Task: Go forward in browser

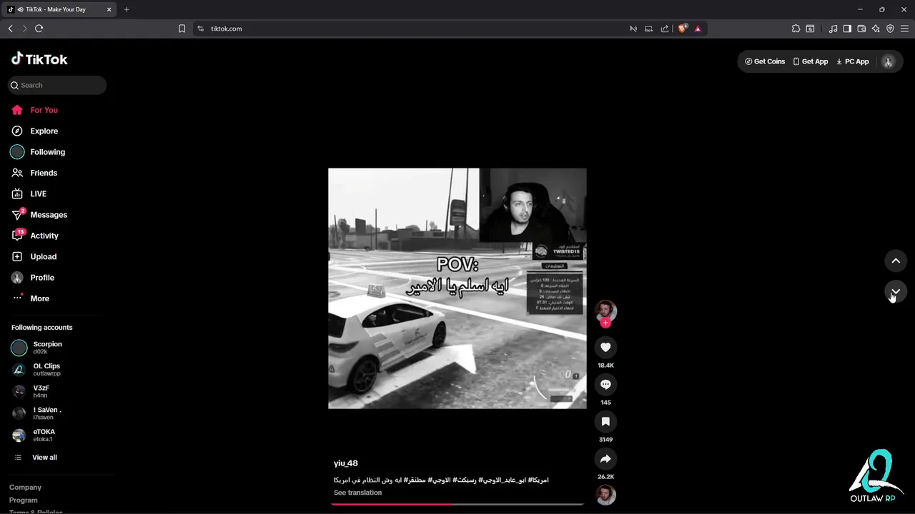Action: (24, 29)
